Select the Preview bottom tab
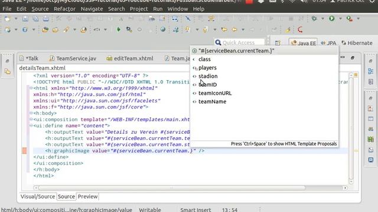The image size is (378, 212). click(88, 197)
